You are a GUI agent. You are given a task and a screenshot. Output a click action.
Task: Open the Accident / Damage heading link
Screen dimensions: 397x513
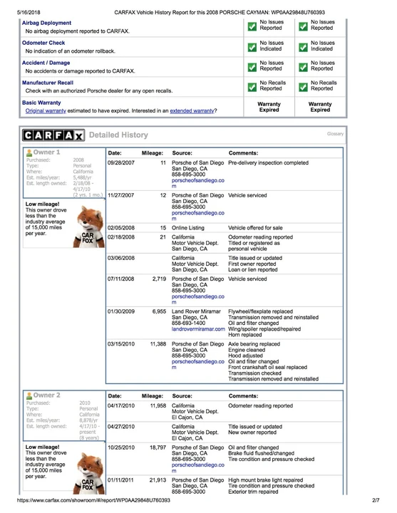click(x=46, y=63)
